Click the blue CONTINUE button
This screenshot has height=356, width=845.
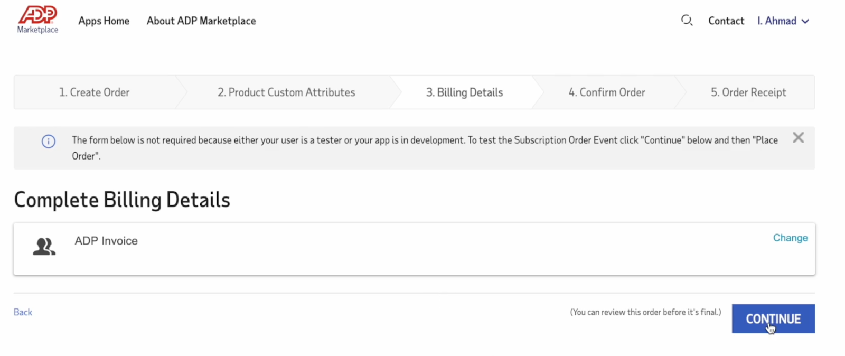coord(773,318)
